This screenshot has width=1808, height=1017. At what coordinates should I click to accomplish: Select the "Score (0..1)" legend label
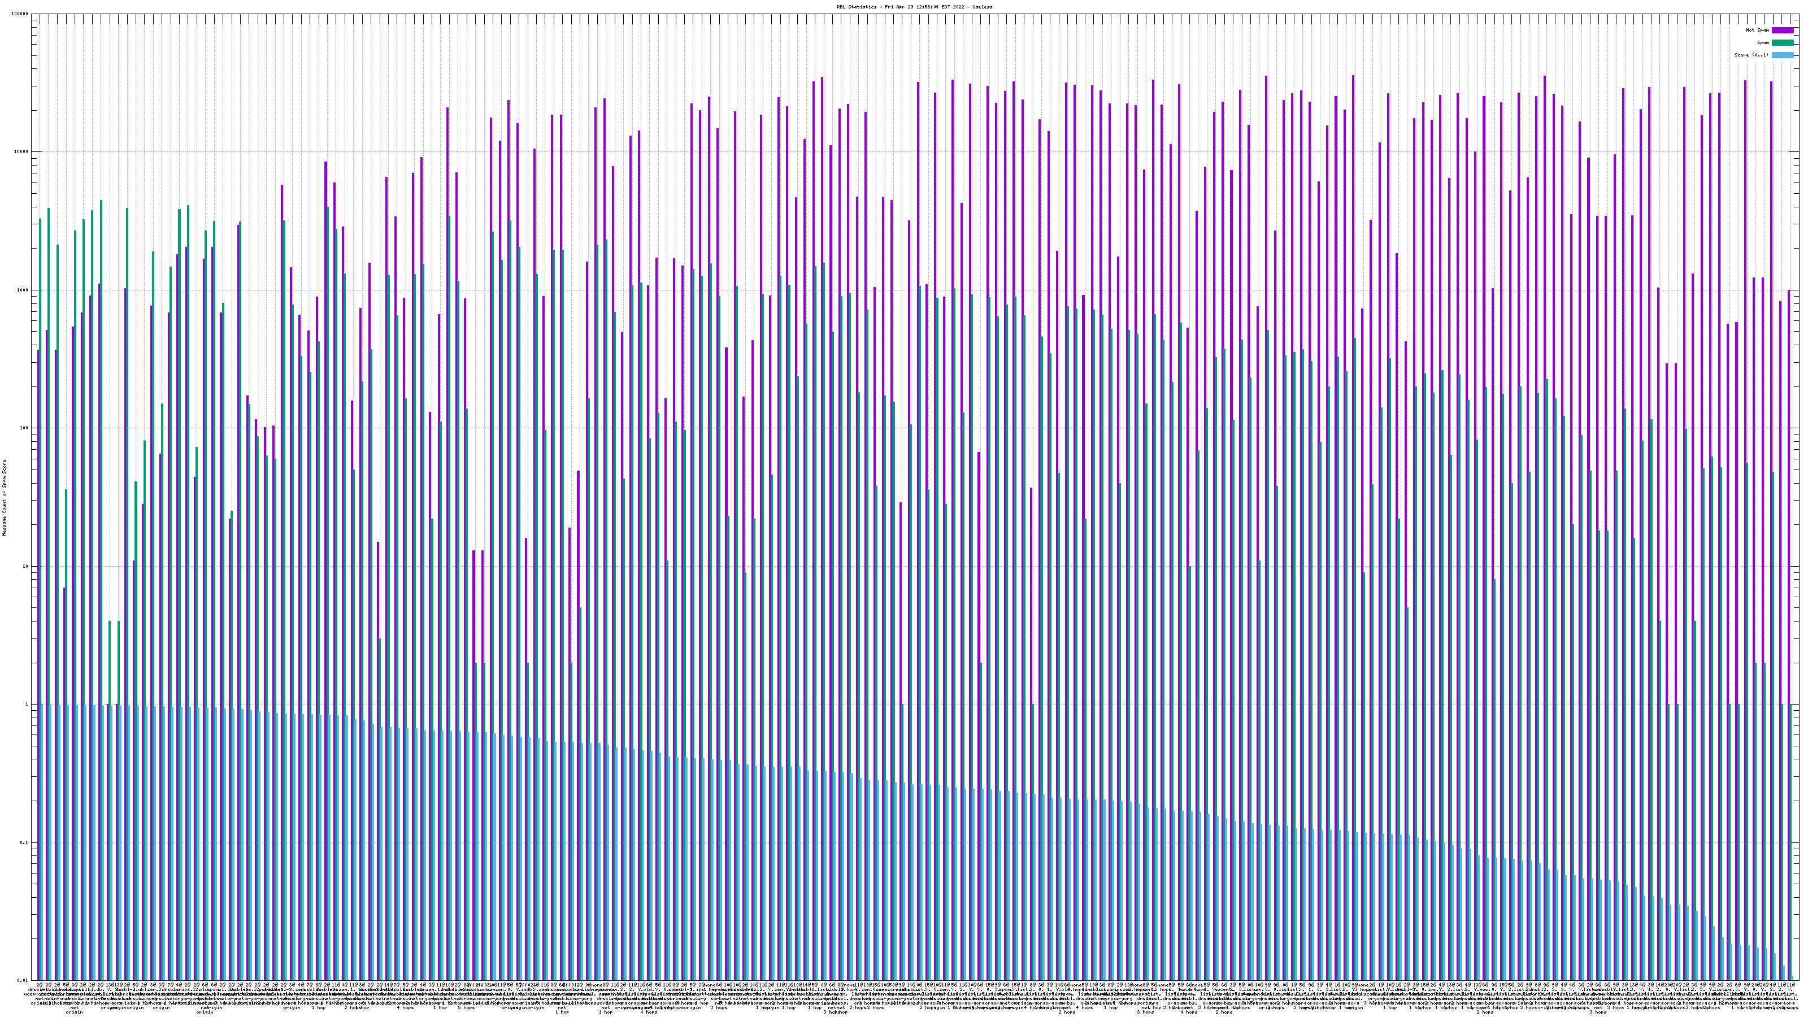coord(1751,55)
